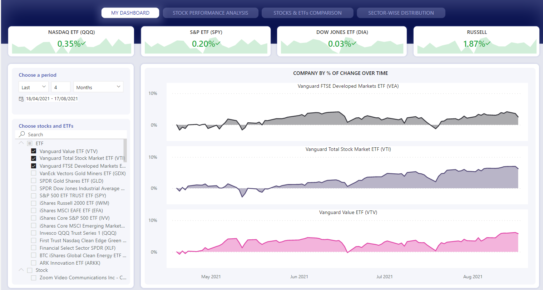The width and height of the screenshot is (543, 290).
Task: Click the Search field for stocks
Action: [71, 134]
